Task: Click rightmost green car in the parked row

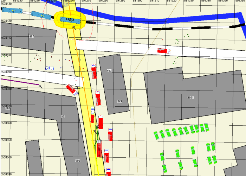Action: coord(207,127)
